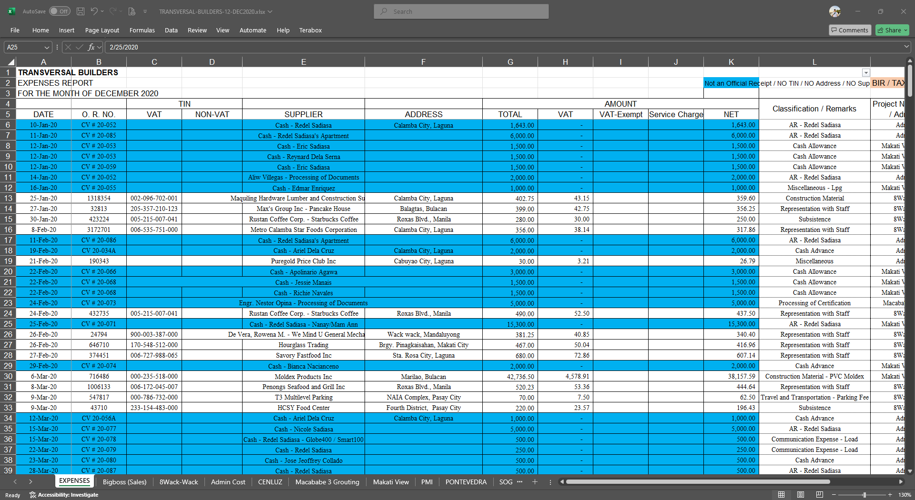Screen dimensions: 915x500
Task: Open the Data ribbon tab
Action: (x=171, y=30)
